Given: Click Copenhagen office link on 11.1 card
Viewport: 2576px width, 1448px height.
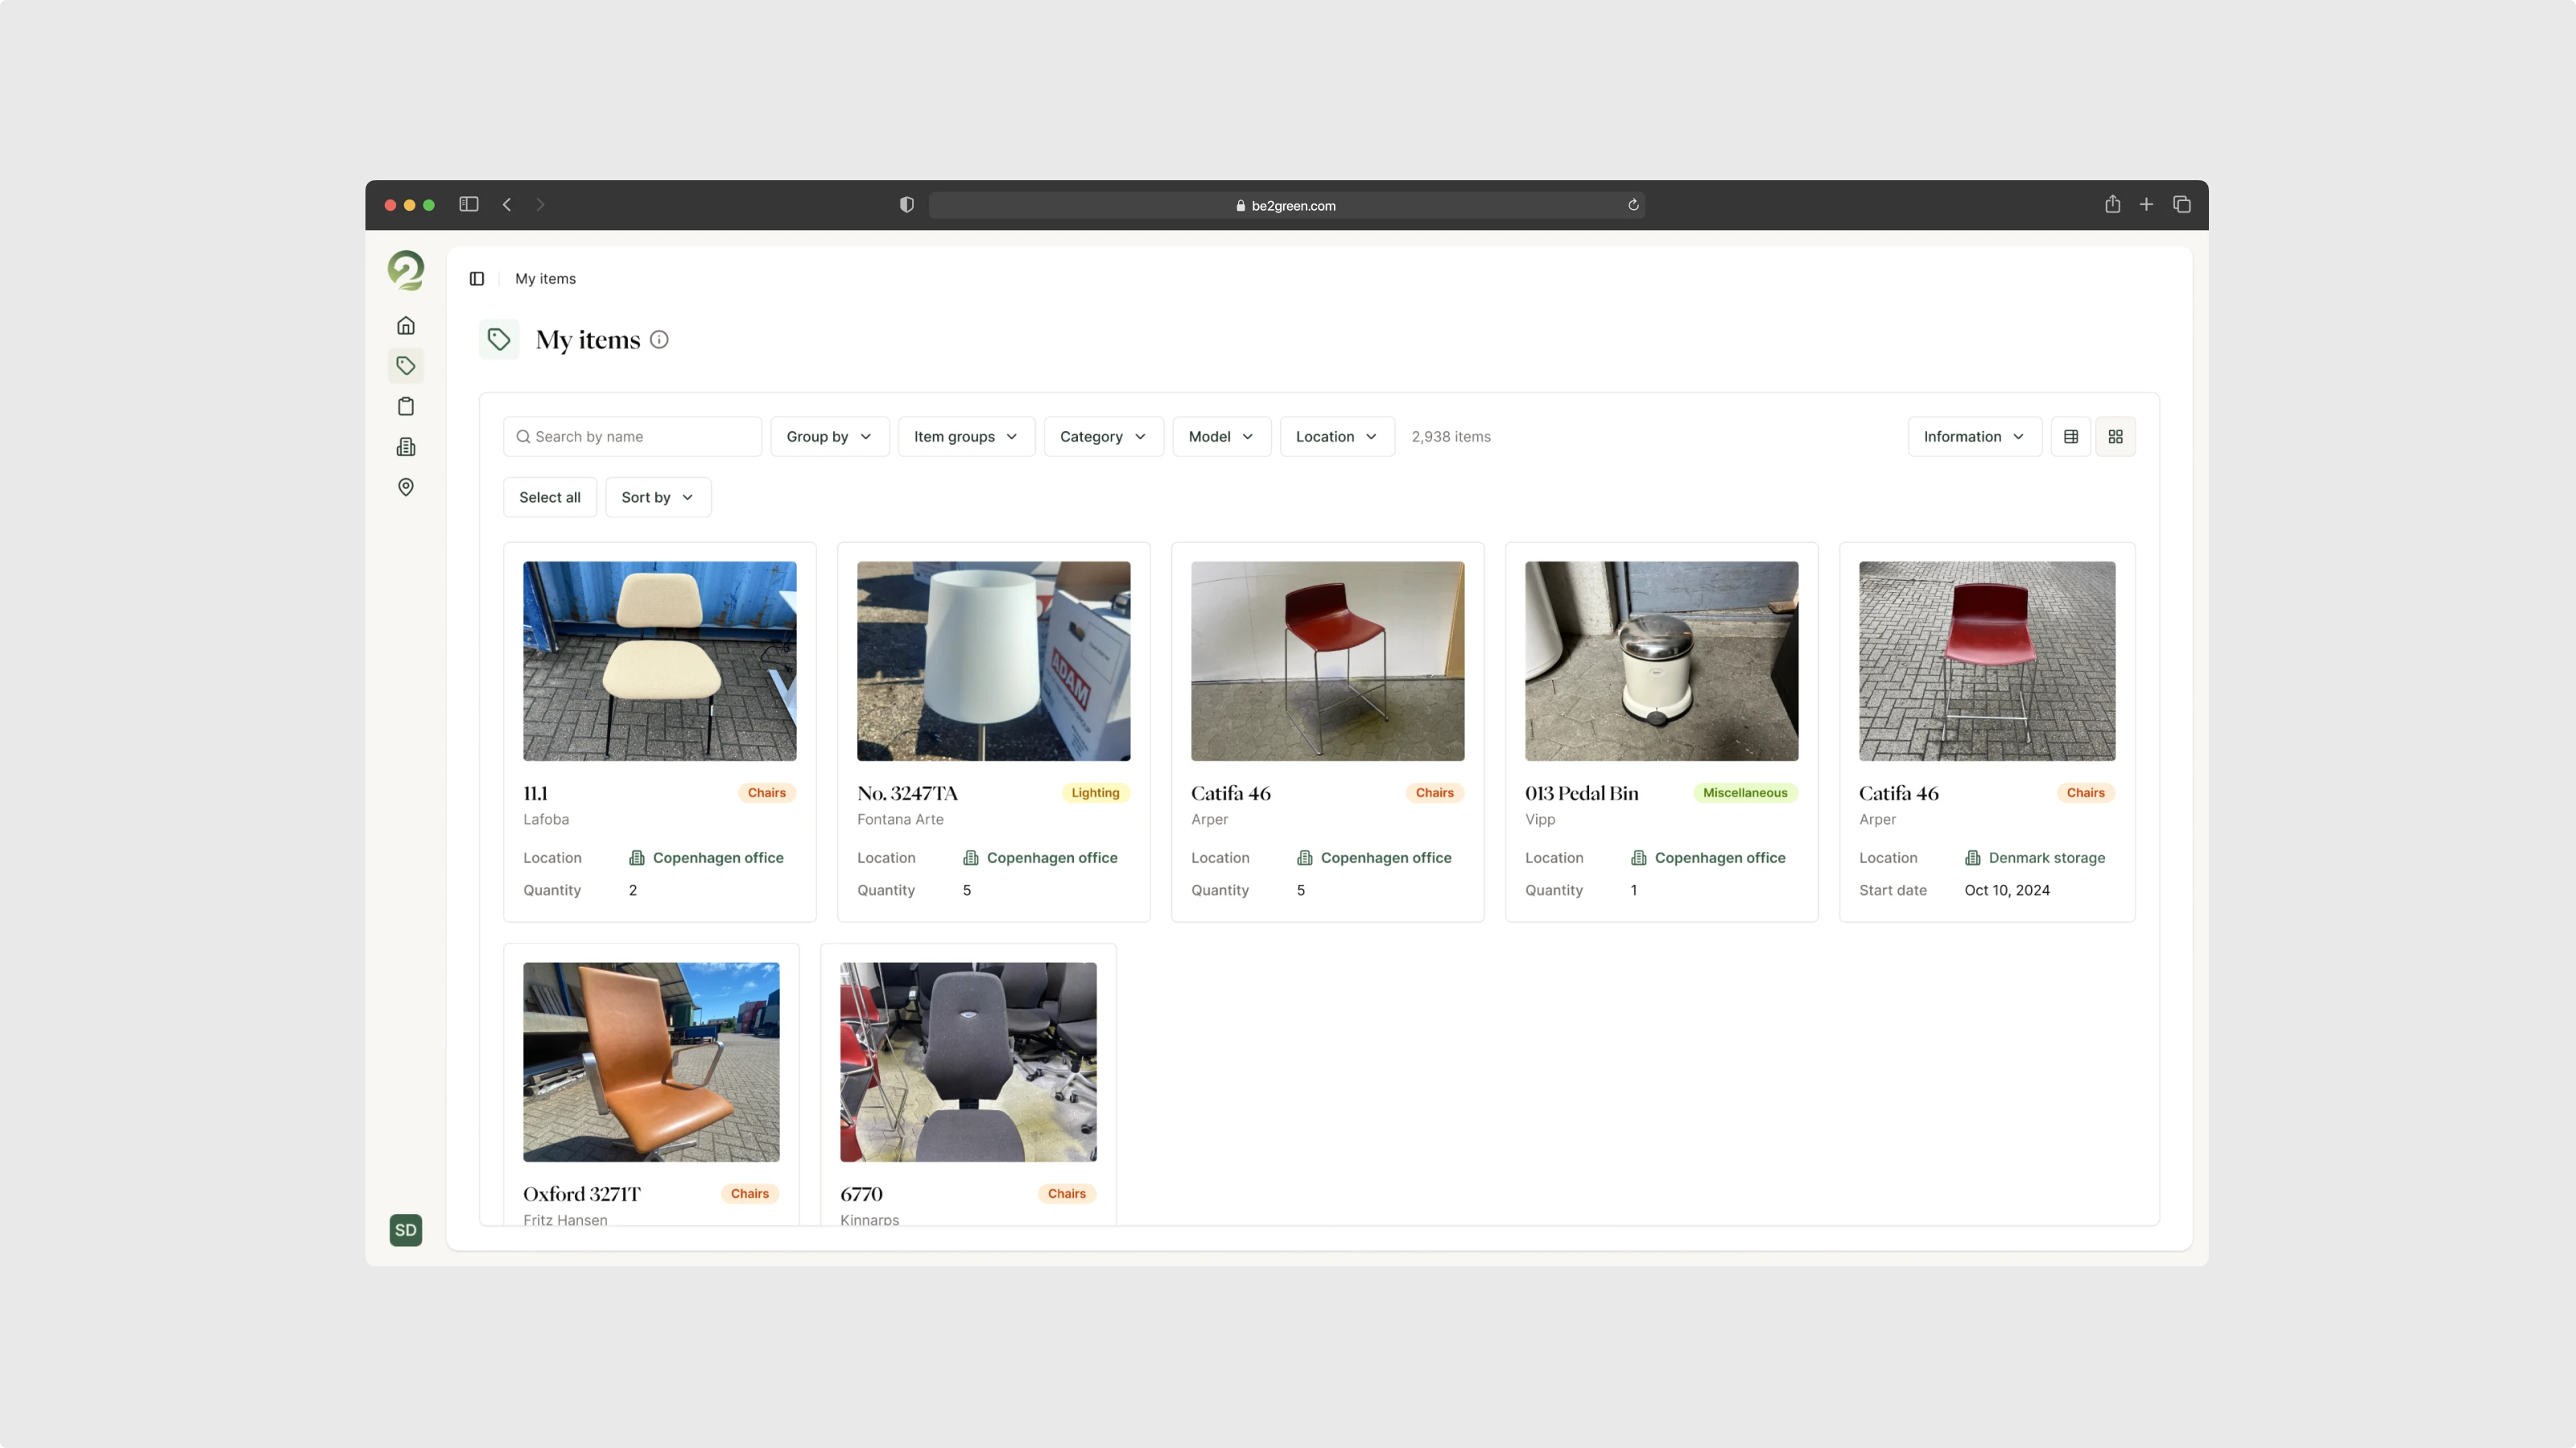Looking at the screenshot, I should point(717,858).
